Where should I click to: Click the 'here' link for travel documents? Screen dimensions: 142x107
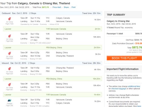139,106
